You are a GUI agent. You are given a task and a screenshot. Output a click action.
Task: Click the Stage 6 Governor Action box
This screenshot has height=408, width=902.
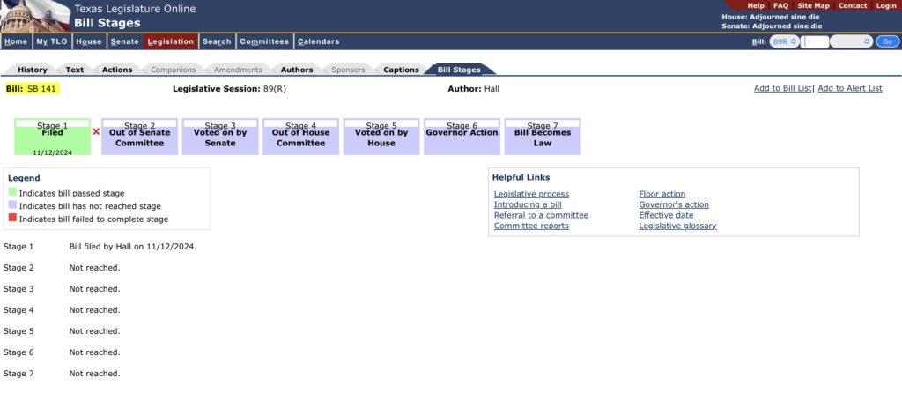tap(462, 137)
